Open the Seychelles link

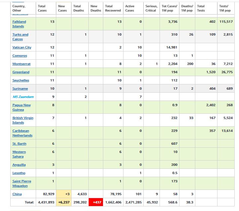click(21, 80)
